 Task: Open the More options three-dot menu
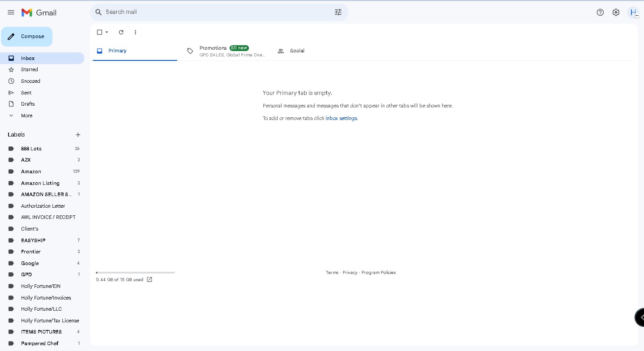click(135, 32)
